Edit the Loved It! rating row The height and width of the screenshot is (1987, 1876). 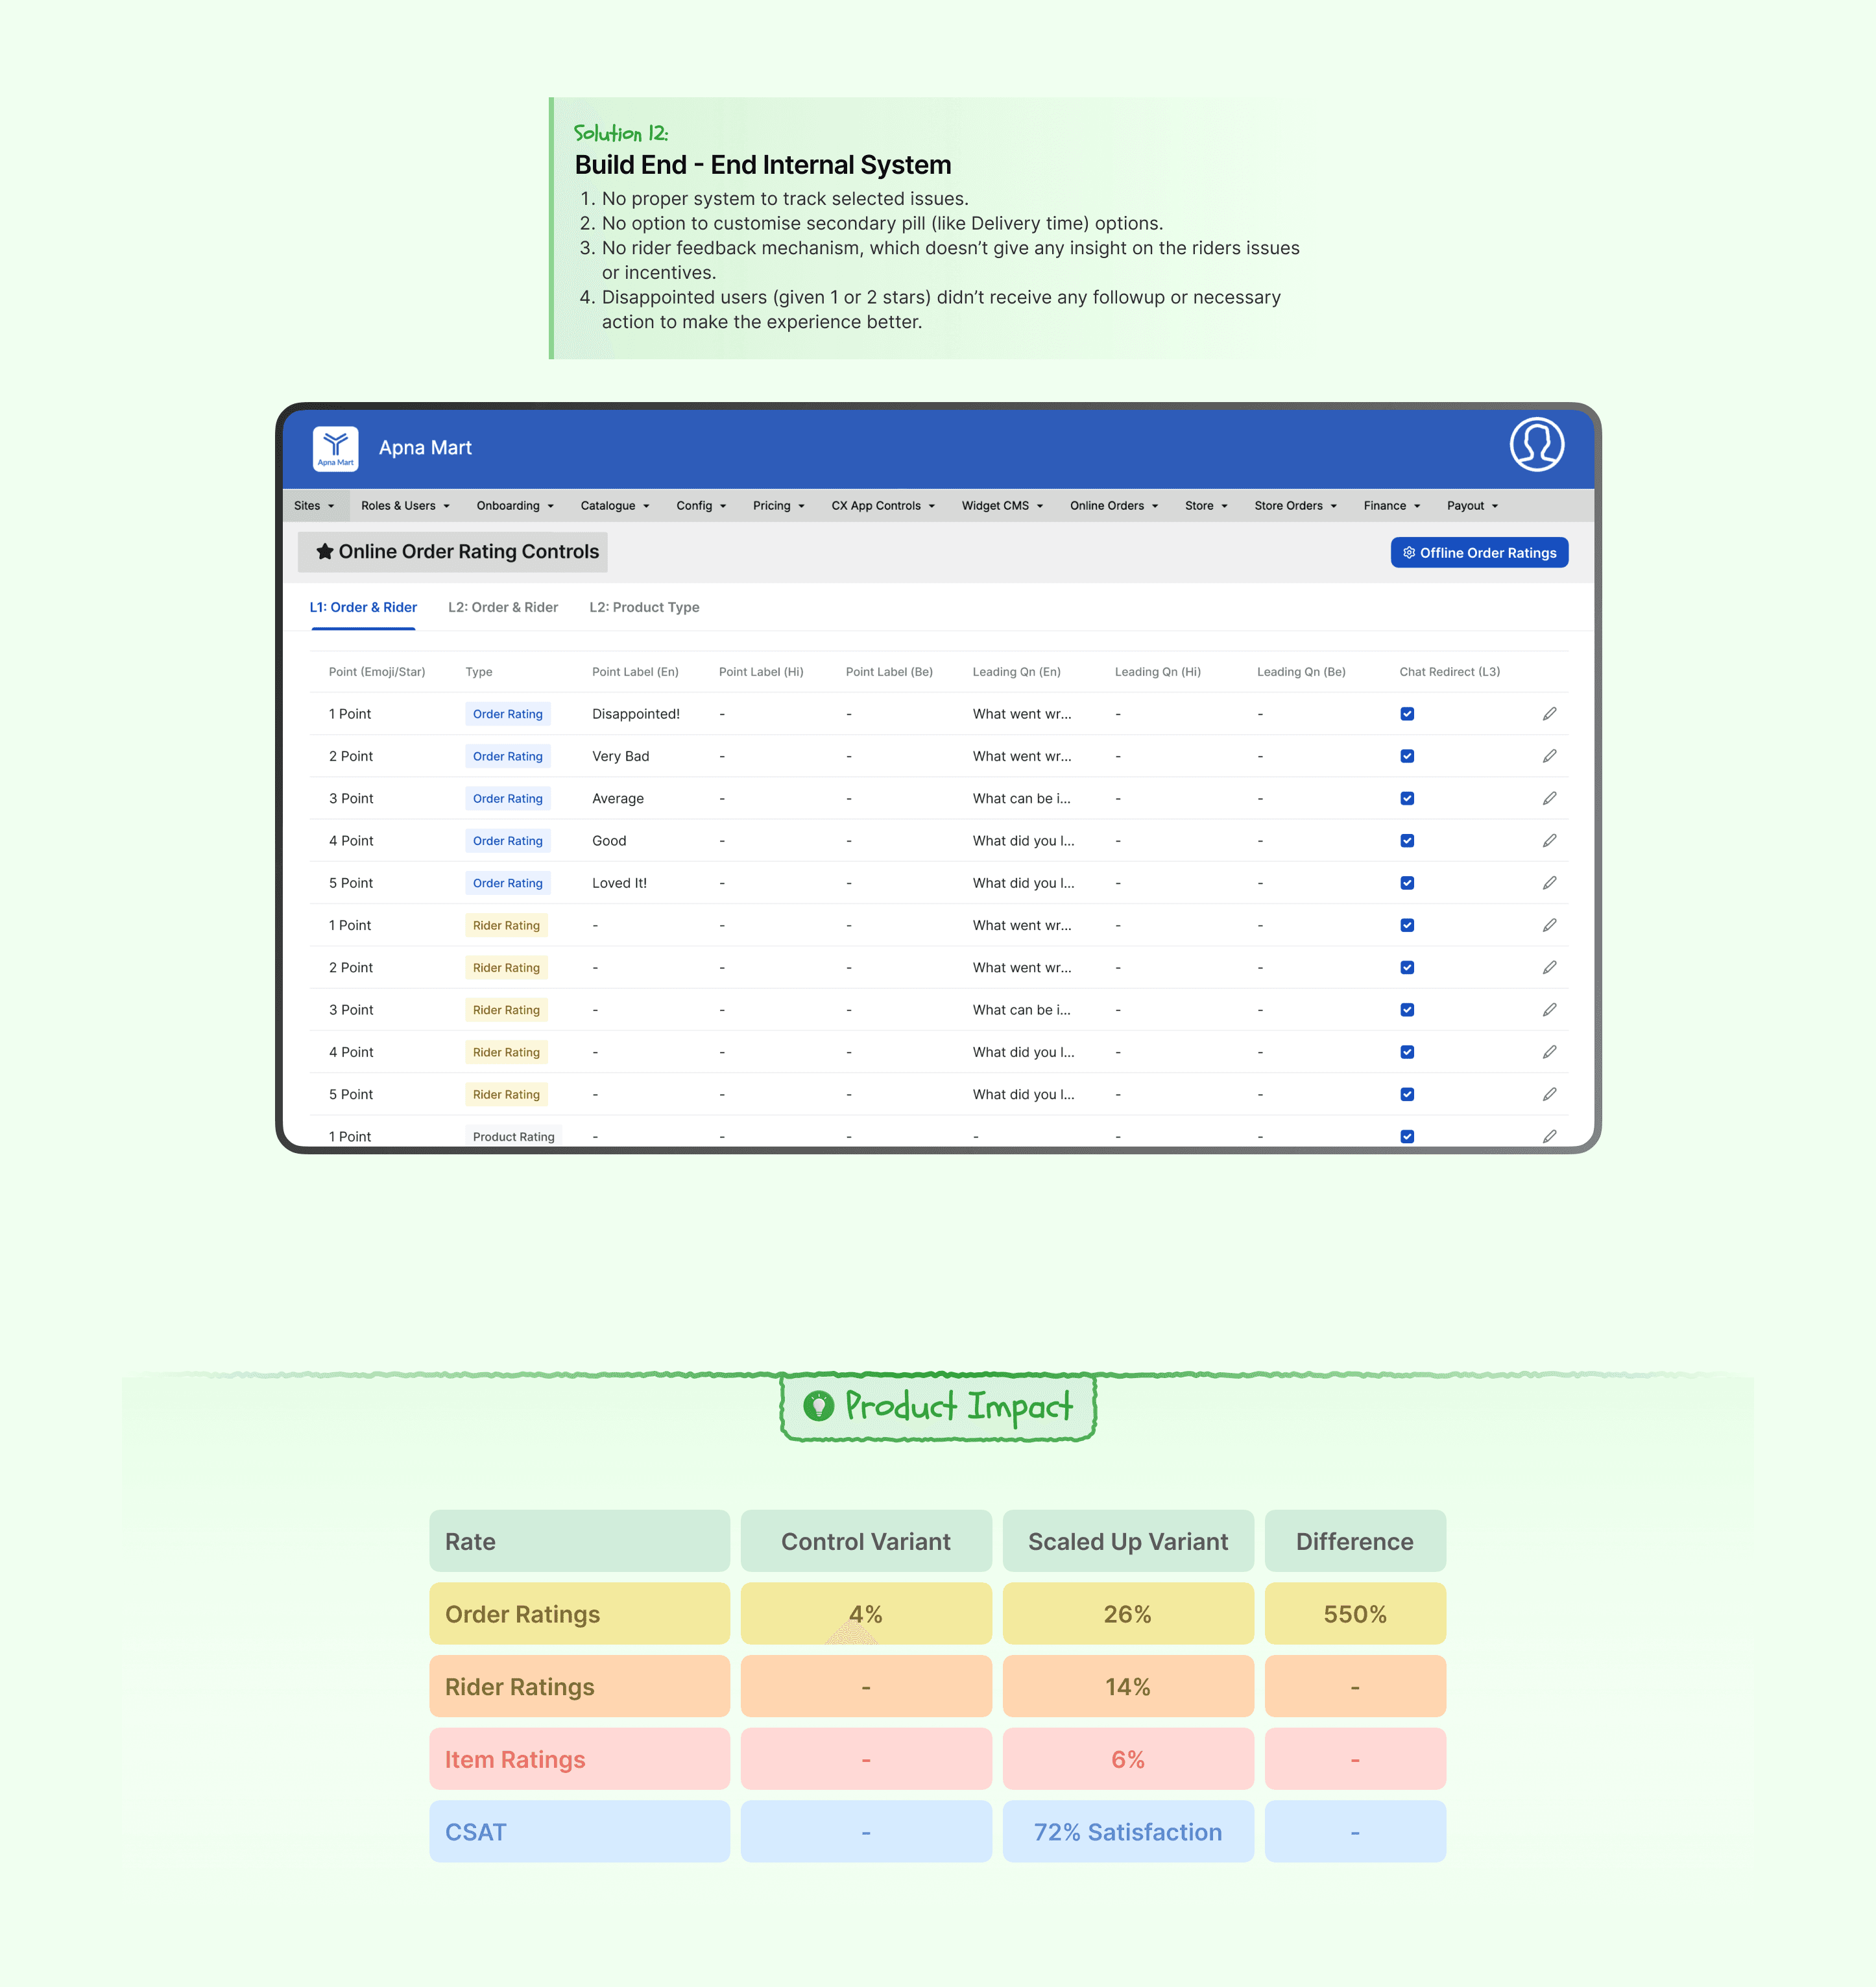tap(1549, 883)
